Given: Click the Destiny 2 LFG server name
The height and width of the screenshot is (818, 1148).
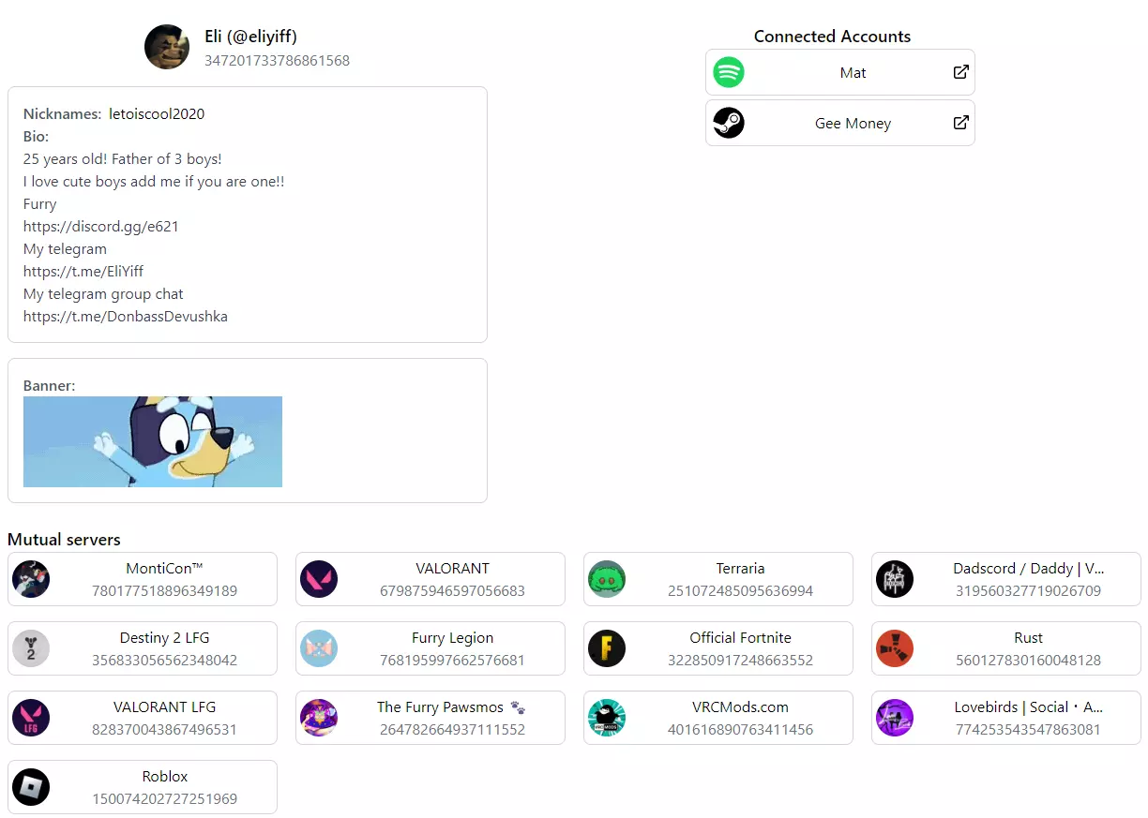Looking at the screenshot, I should click(x=164, y=638).
